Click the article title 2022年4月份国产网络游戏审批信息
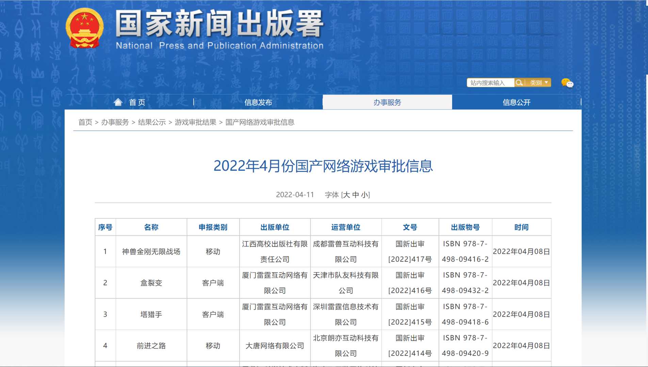648x367 pixels. (x=323, y=167)
